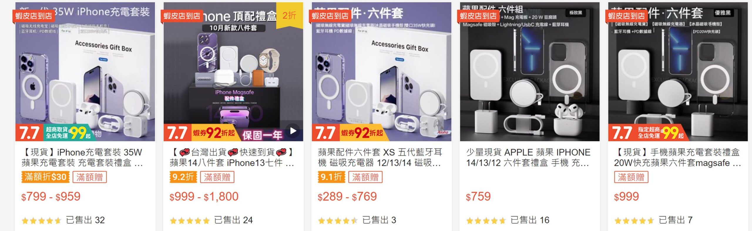
Task: Click the video play icon on second product
Action: (293, 131)
